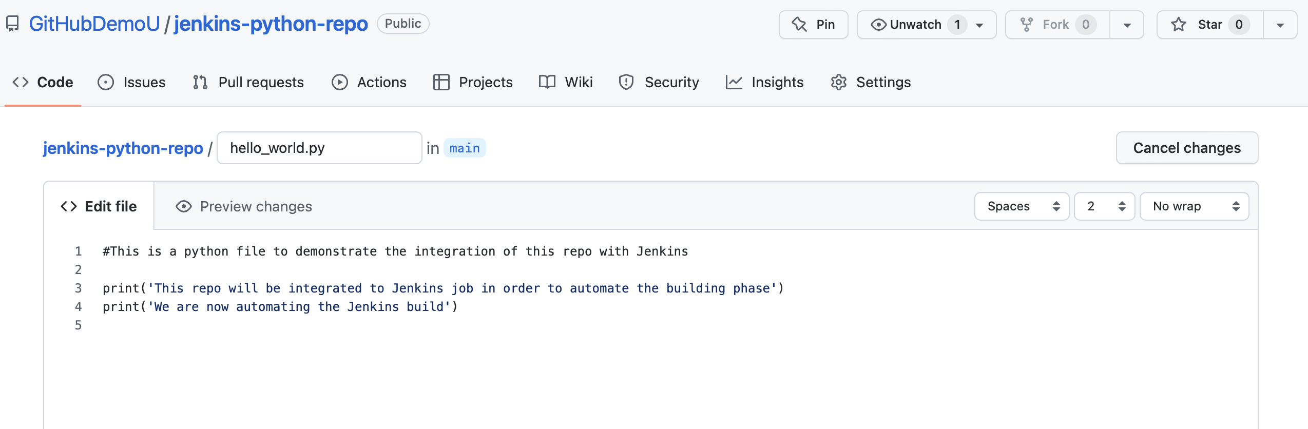
Task: Click line number 1 in gutter
Action: [x=78, y=251]
